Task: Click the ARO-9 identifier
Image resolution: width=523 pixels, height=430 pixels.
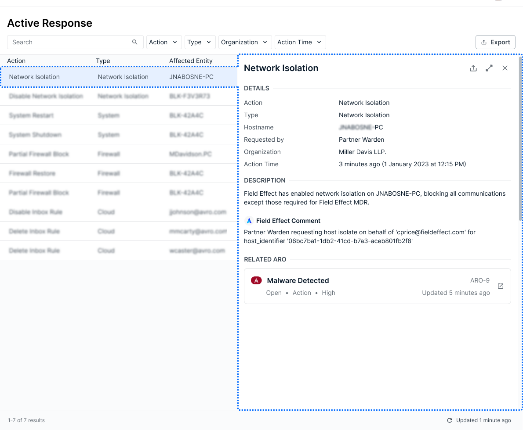Action: tap(479, 280)
